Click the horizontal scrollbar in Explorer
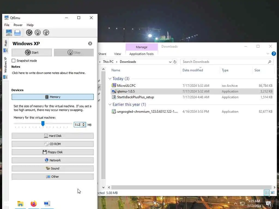The width and height of the screenshot is (279, 209). [192, 187]
